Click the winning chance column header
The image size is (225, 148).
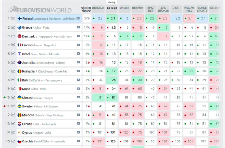pos(86,9)
